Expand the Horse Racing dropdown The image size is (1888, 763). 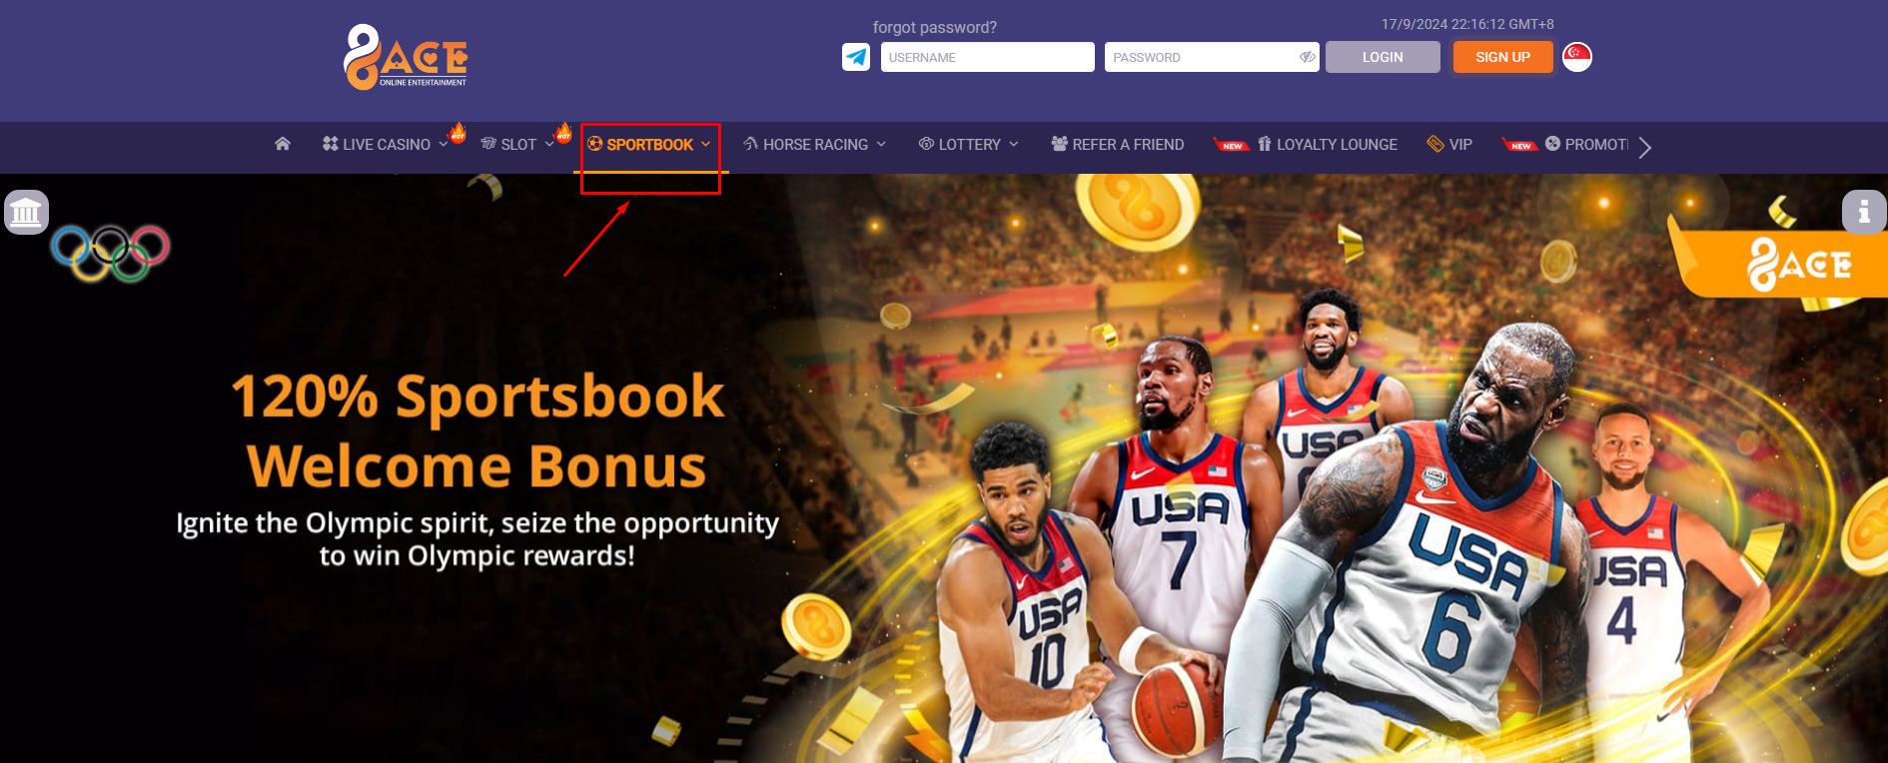pyautogui.click(x=881, y=145)
